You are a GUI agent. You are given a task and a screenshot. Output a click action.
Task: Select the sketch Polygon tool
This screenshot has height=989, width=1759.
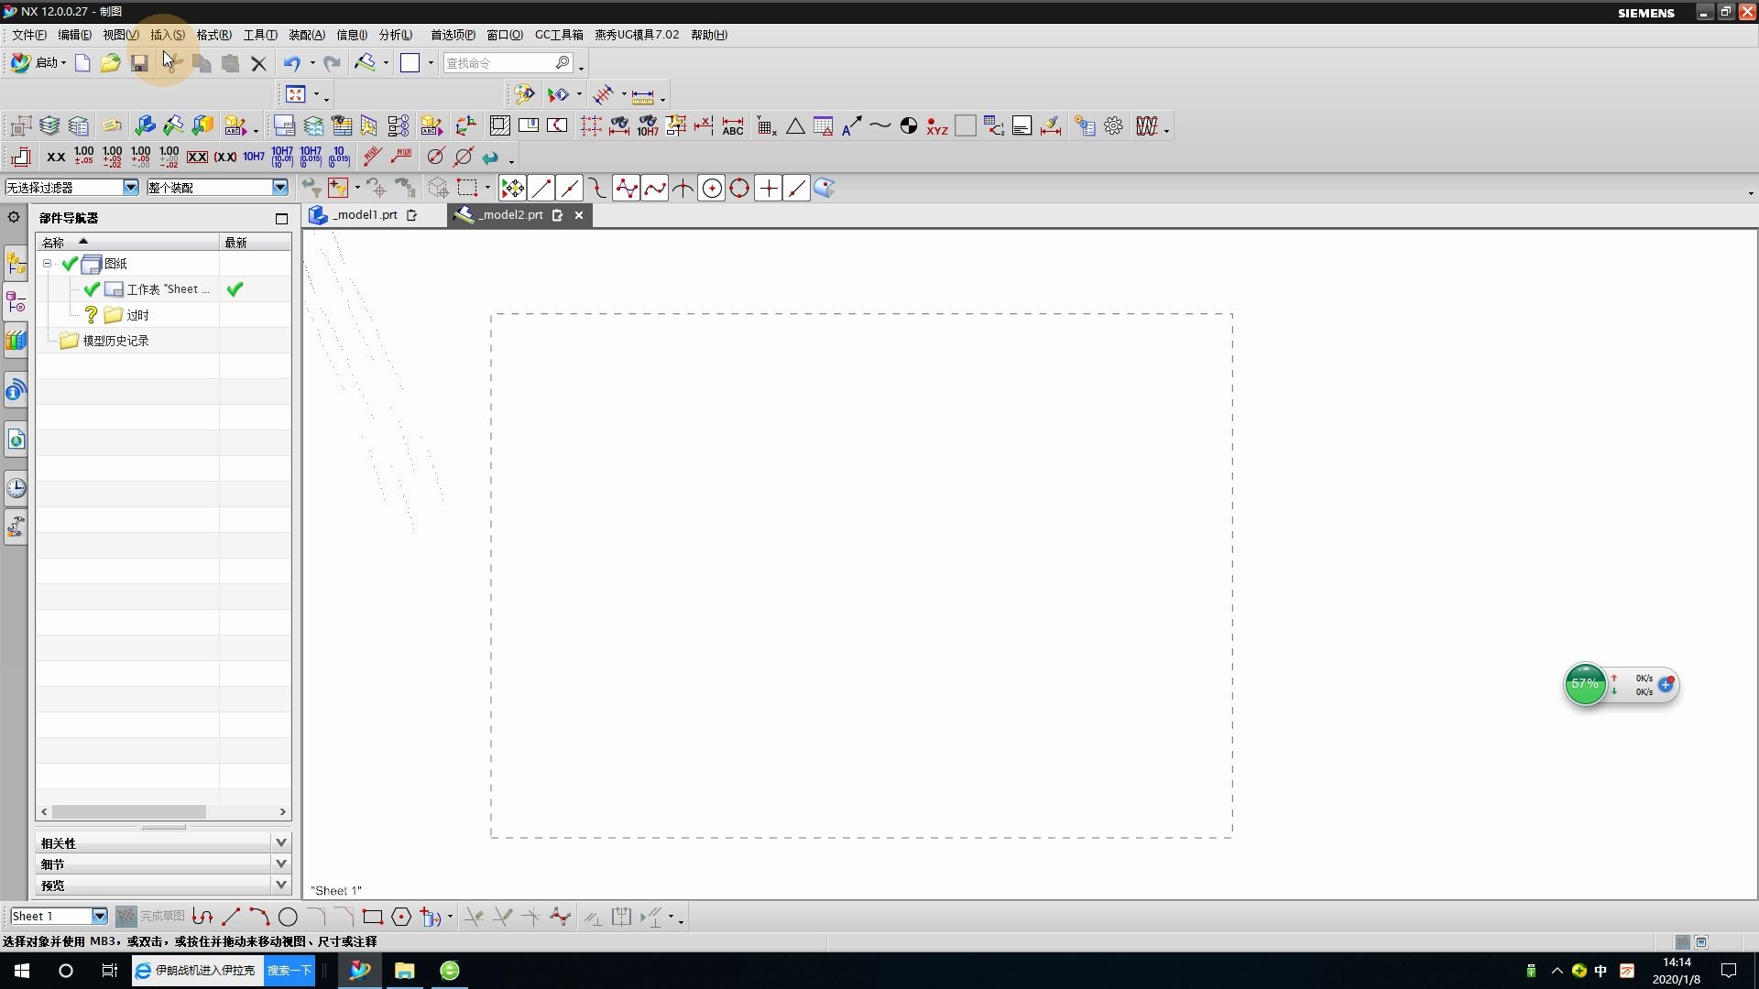pyautogui.click(x=400, y=917)
